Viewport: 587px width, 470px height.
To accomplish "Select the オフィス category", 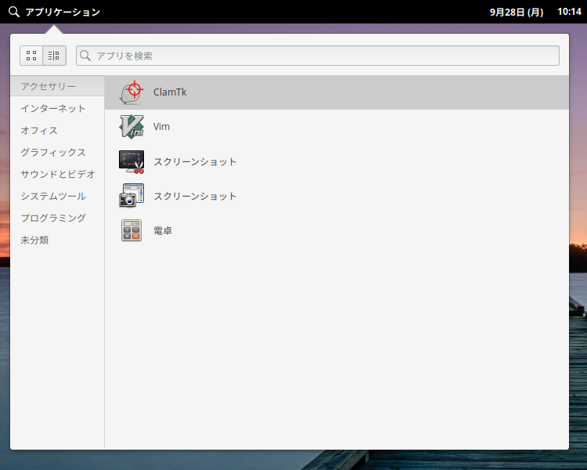I will (57, 131).
